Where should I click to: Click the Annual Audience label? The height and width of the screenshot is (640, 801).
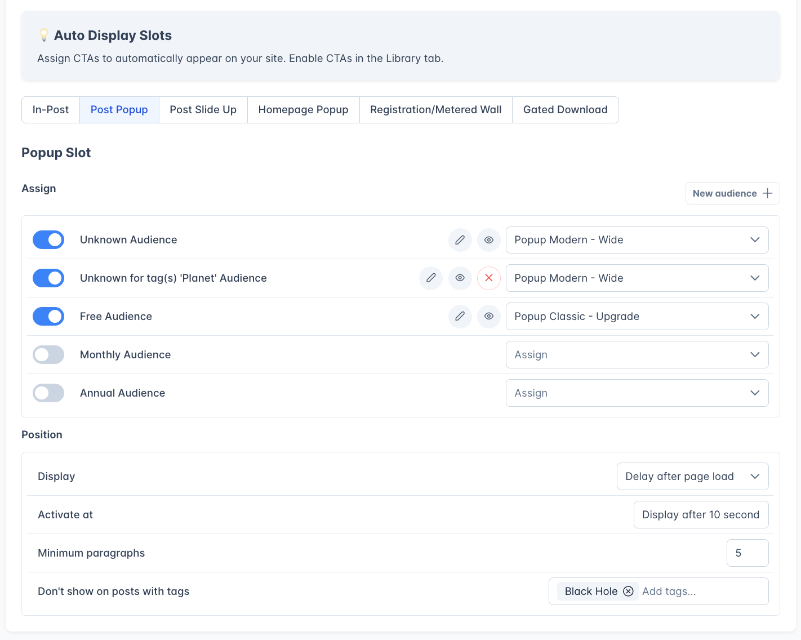tap(123, 393)
